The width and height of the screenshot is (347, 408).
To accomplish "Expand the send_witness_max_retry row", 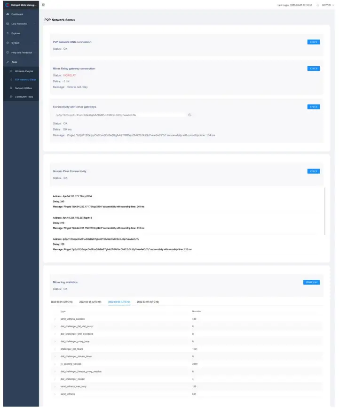I will point(55,387).
